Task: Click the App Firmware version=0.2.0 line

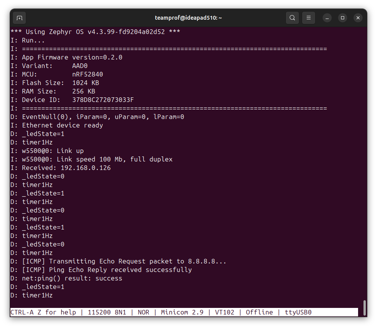Action: (x=66, y=57)
